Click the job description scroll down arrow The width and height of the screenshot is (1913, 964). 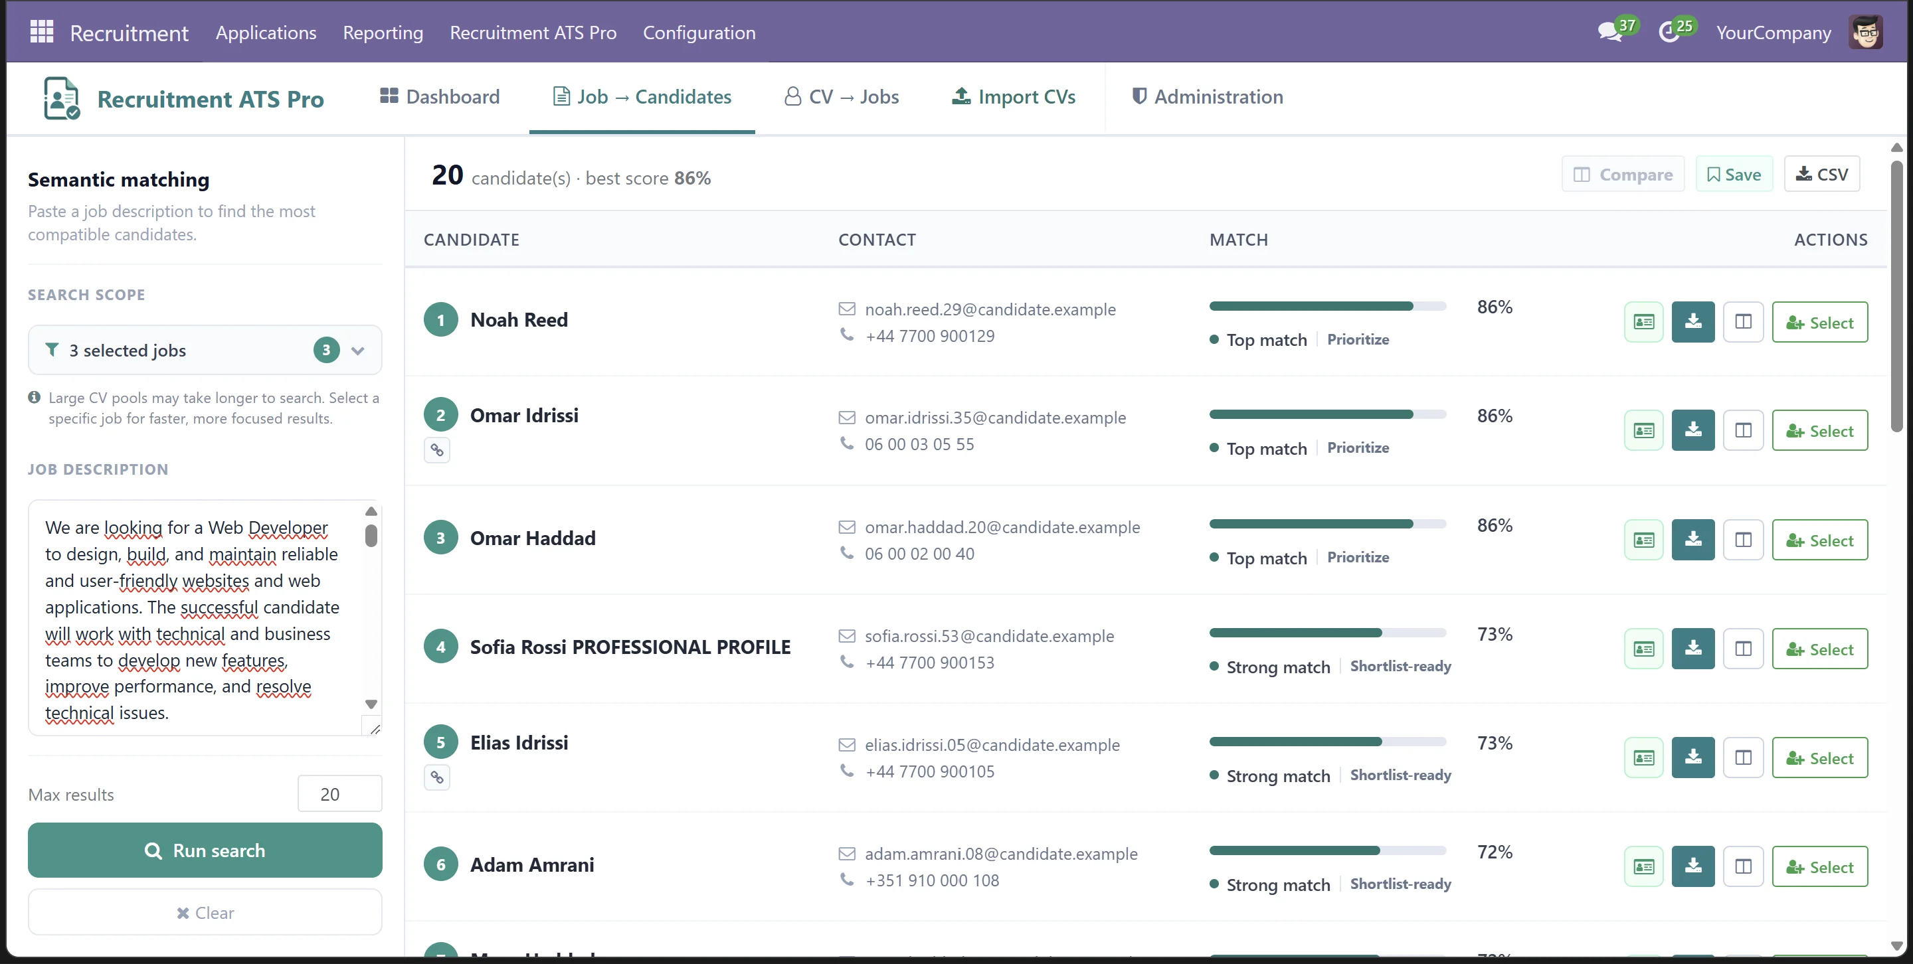pos(371,704)
